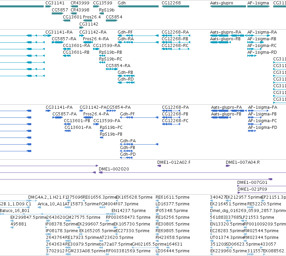Select the CG12268-RC transcript label
The width and height of the screenshot is (286, 256).
pyautogui.click(x=175, y=46)
